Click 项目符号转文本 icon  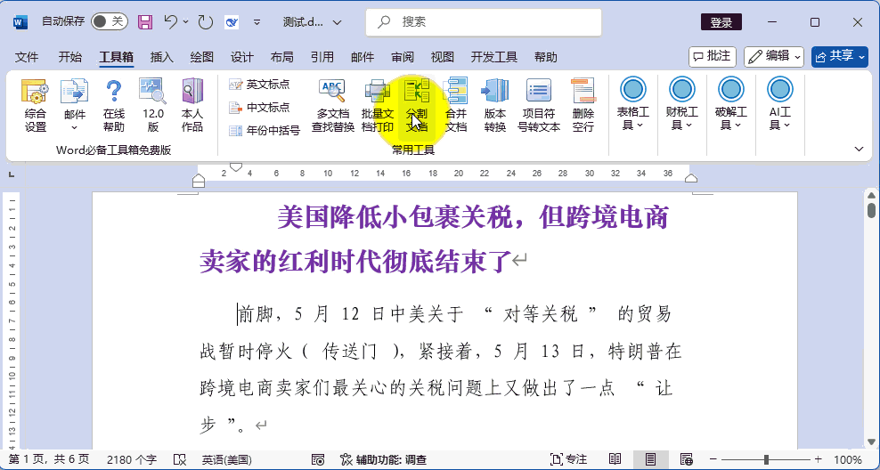pos(539,105)
